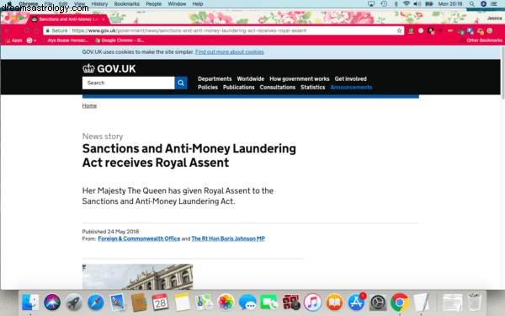
Task: Open System Preferences gear in dock
Action: click(378, 303)
